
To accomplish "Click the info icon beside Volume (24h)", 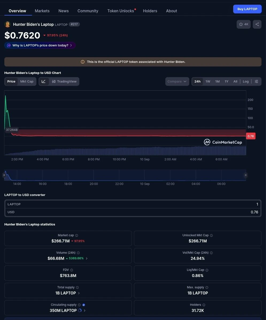I will tap(78, 253).
